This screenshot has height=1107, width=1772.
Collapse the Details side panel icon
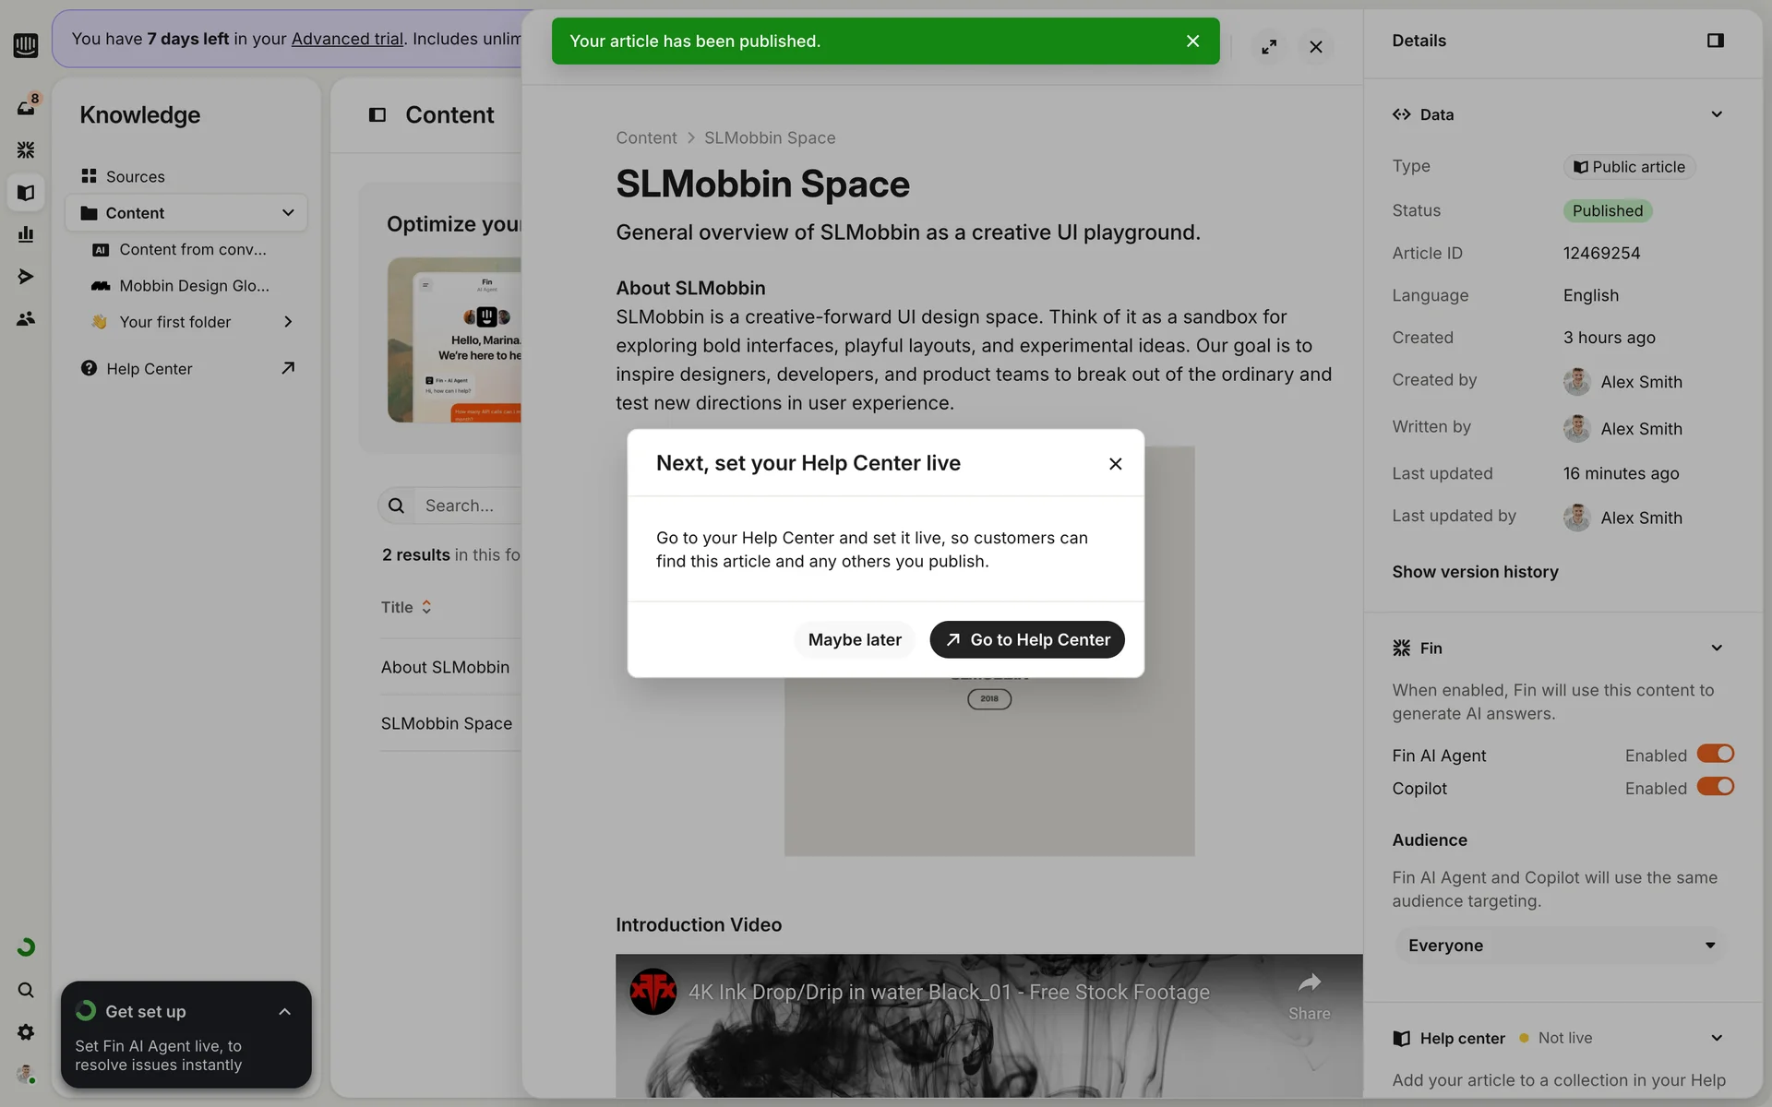[1715, 41]
